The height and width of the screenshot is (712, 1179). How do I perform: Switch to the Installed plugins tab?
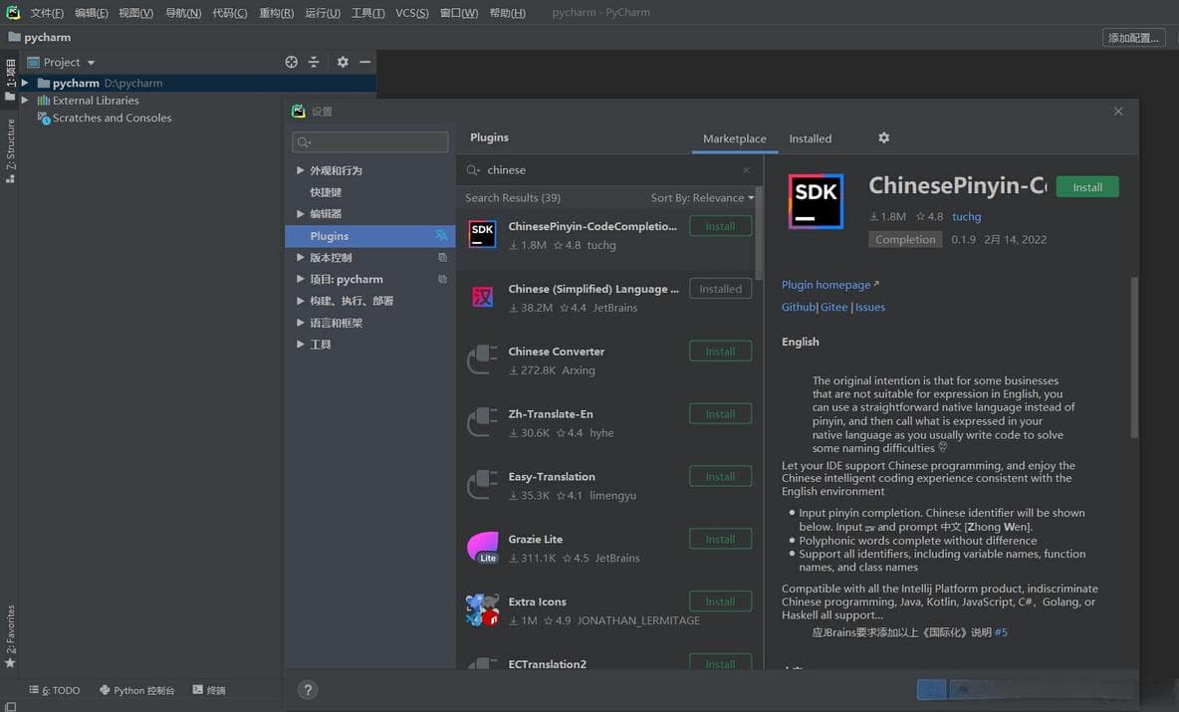pos(810,138)
